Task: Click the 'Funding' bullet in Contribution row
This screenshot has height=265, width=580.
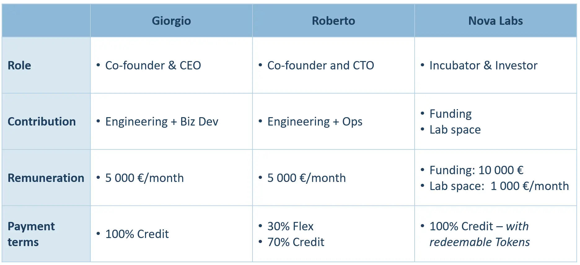Action: coord(450,114)
